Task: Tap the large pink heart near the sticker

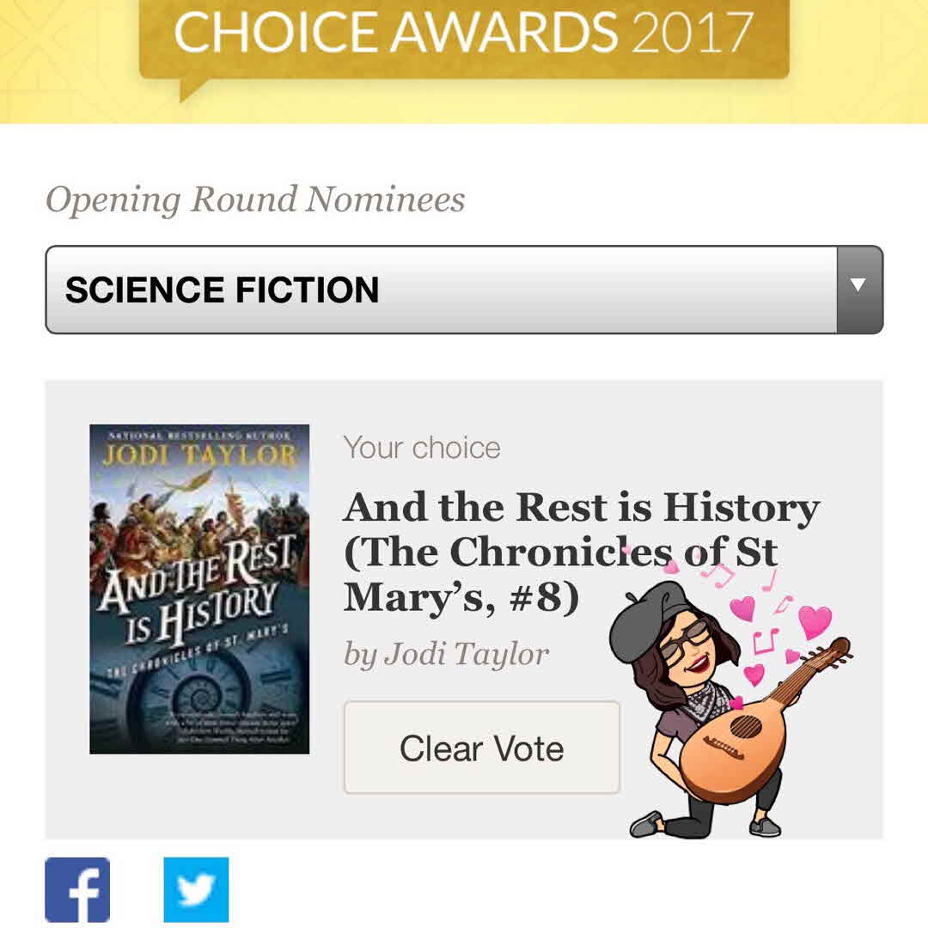Action: point(814,620)
